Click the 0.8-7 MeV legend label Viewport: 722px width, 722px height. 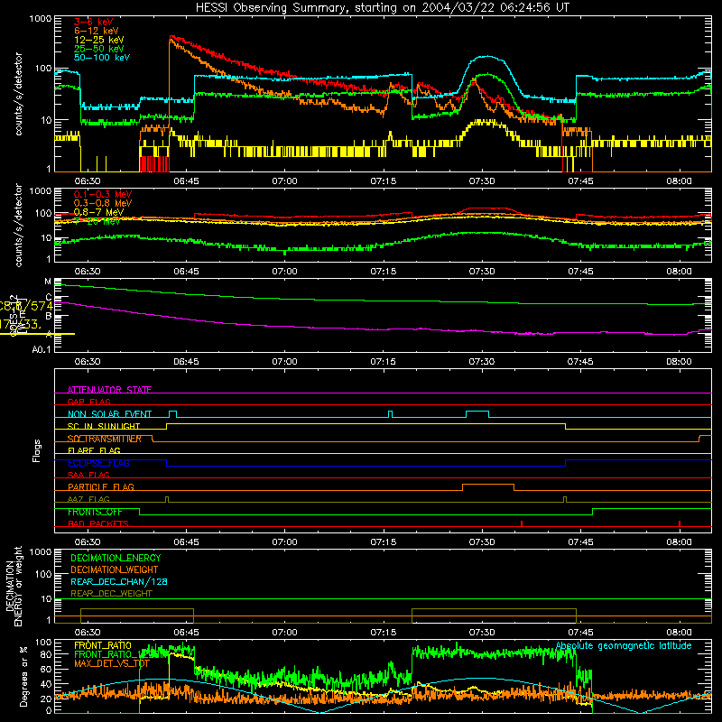pyautogui.click(x=98, y=212)
